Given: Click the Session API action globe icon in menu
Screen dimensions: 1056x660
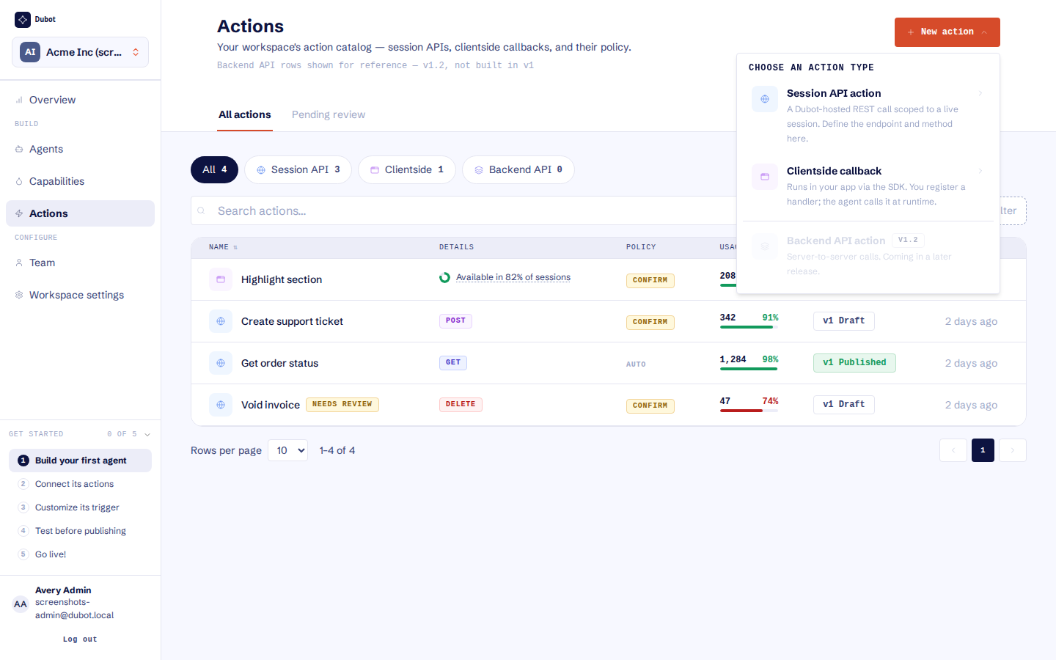Looking at the screenshot, I should click(x=765, y=99).
